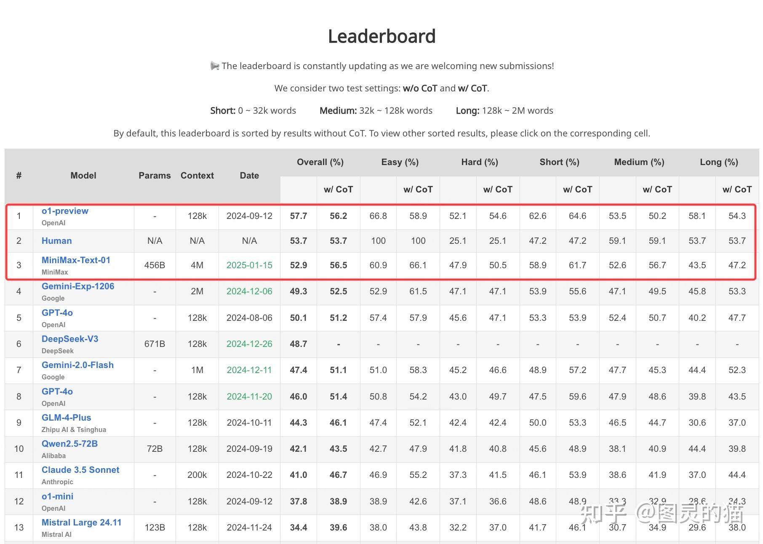Select the date 2024-12-06
Image resolution: width=763 pixels, height=544 pixels.
coord(249,291)
